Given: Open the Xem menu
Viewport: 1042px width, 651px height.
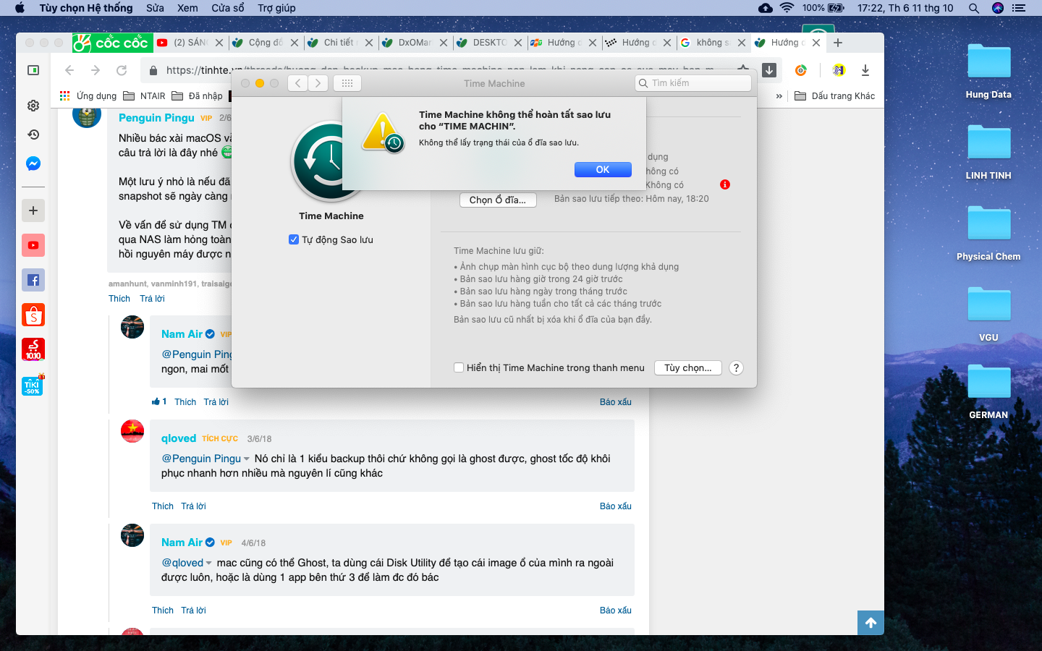Looking at the screenshot, I should point(187,8).
